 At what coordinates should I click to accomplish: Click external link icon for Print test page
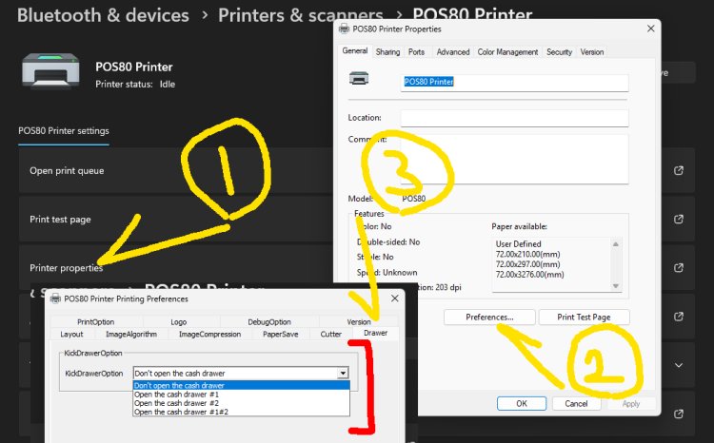click(679, 220)
